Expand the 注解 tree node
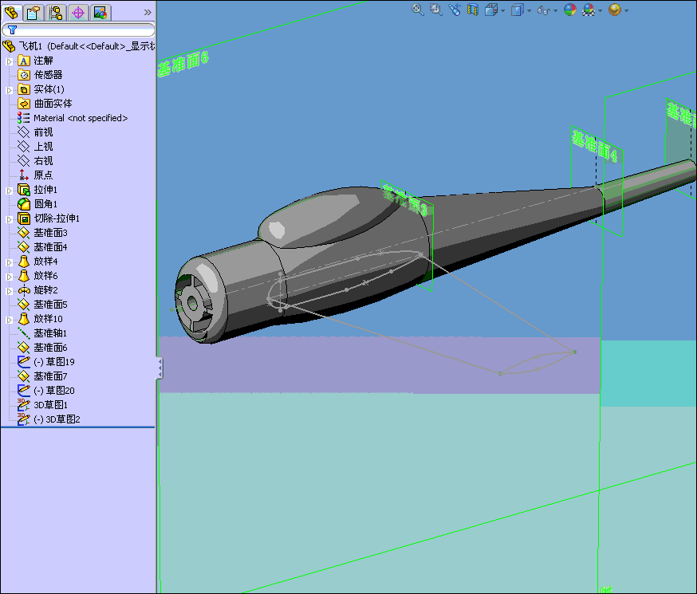697x594 pixels. 10,61
